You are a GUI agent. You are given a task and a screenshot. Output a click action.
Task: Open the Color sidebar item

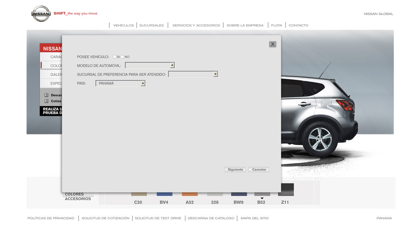[51, 66]
